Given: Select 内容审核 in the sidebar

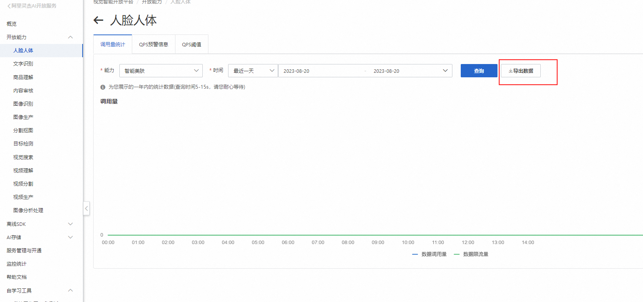Looking at the screenshot, I should click(x=23, y=91).
